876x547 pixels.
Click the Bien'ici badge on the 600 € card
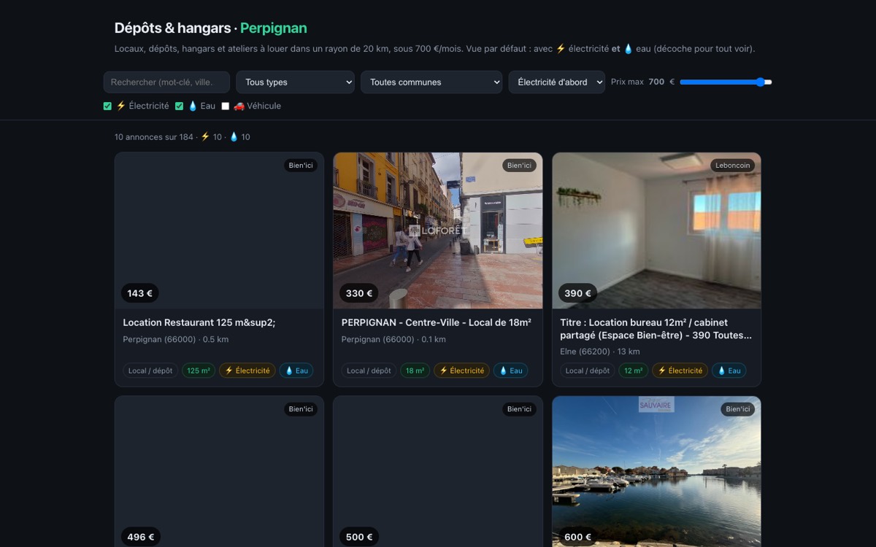pyautogui.click(x=738, y=409)
